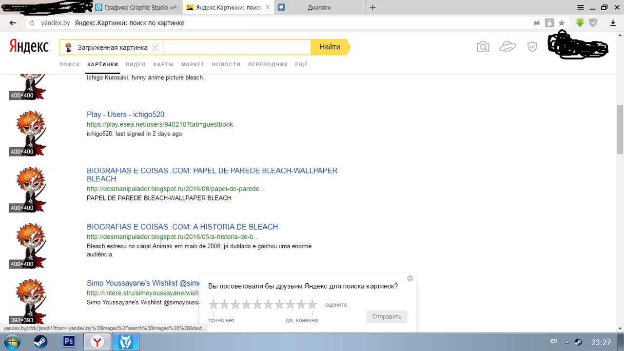Remove the uploaded picture with X
Image resolution: width=624 pixels, height=351 pixels.
[155, 47]
